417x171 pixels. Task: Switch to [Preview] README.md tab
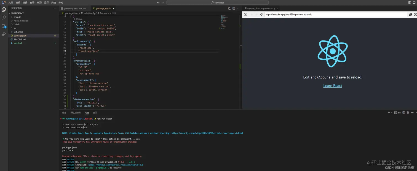pos(75,9)
